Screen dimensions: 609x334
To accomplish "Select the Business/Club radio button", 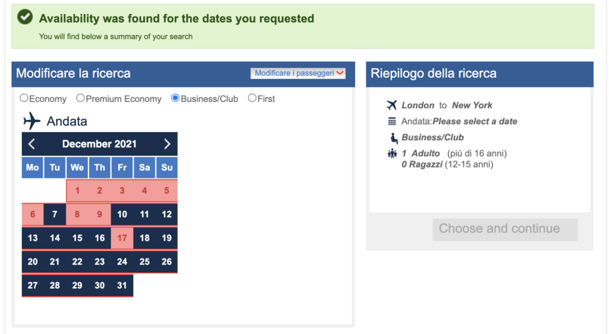I will [x=175, y=98].
